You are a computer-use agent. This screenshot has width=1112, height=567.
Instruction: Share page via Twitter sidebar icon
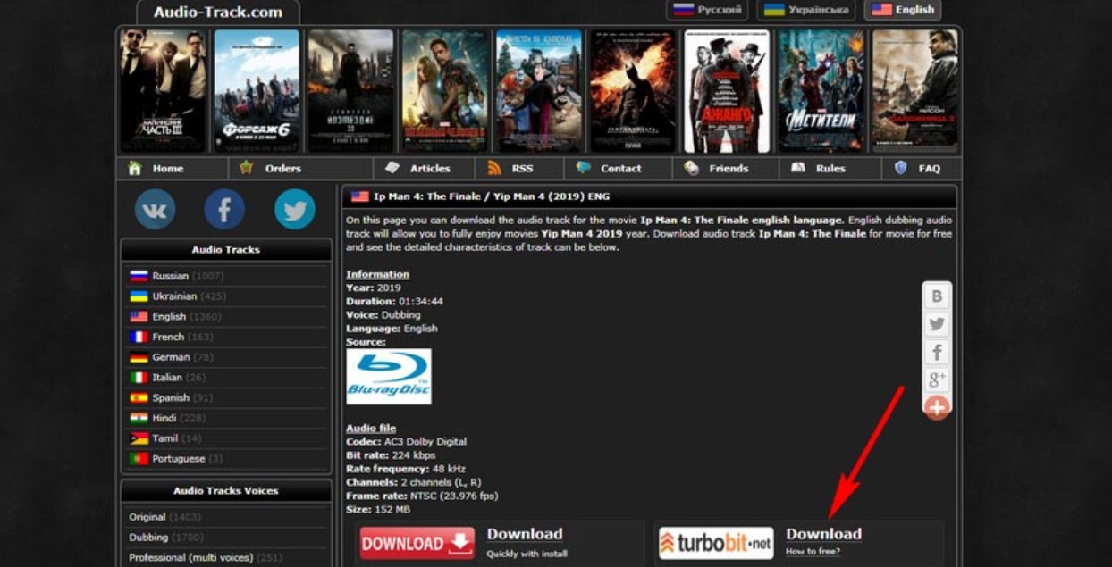(938, 322)
